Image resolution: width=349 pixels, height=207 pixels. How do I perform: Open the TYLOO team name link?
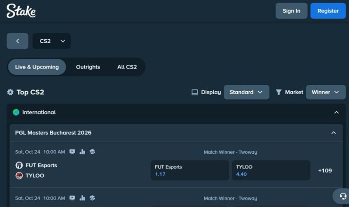pos(35,176)
